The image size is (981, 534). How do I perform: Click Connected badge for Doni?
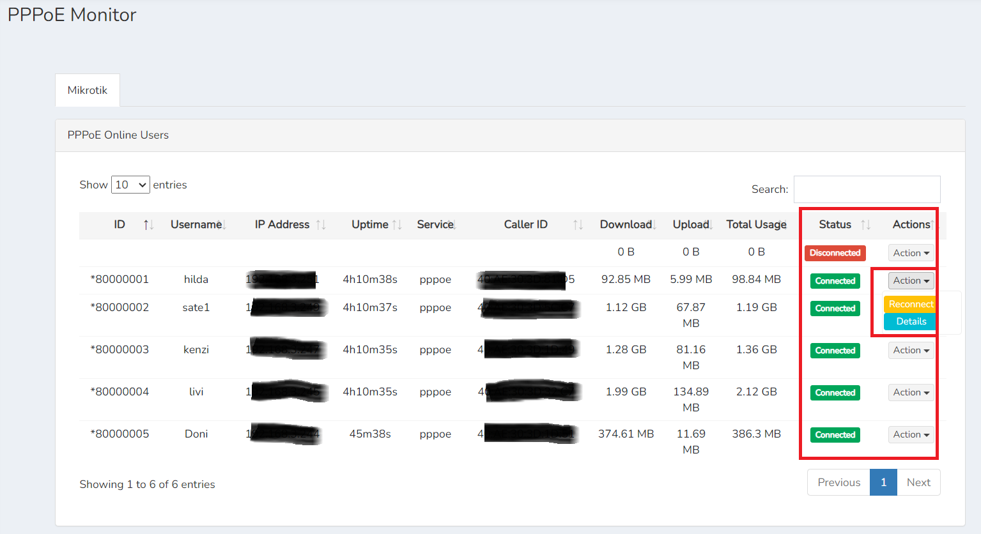pos(835,435)
